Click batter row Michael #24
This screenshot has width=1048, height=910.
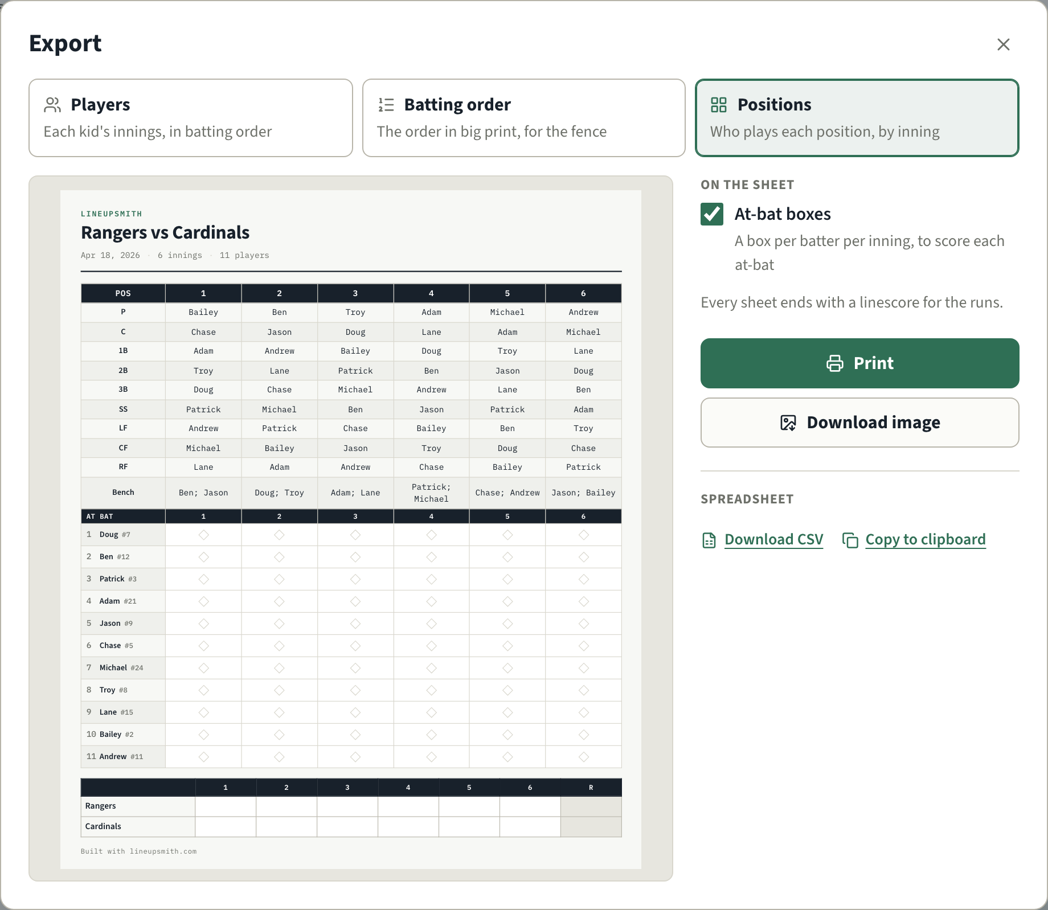coord(123,668)
